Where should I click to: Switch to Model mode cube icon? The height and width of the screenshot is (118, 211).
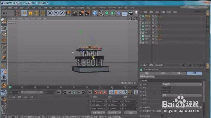[x=4, y=29]
